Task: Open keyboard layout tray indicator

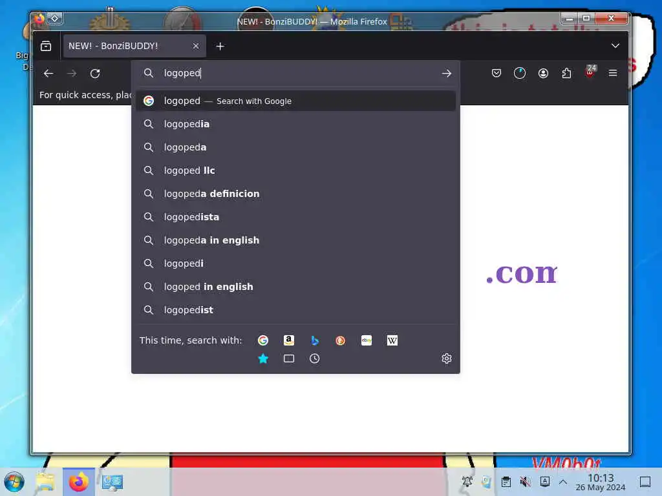Action: (544, 481)
